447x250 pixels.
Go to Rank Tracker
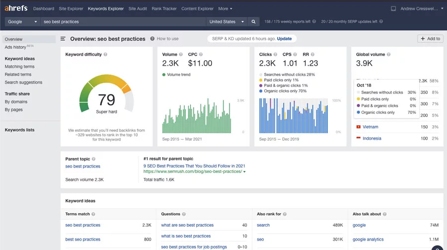[x=164, y=8]
